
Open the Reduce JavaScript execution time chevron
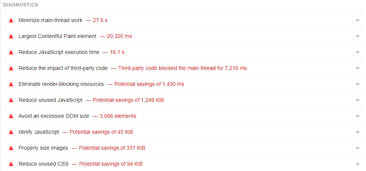pos(357,52)
